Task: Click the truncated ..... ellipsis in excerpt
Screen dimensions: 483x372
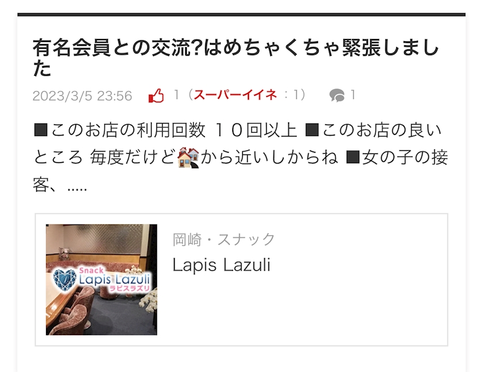Action: point(77,186)
